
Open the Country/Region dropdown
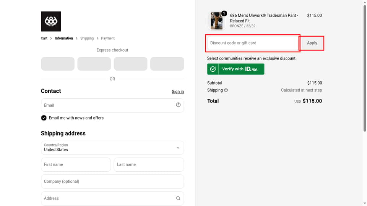[112, 148]
